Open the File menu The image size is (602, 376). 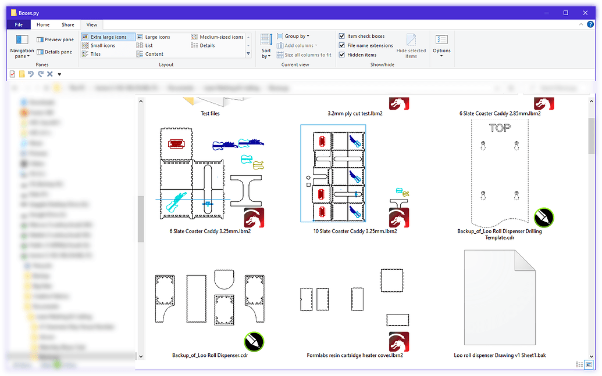(18, 24)
